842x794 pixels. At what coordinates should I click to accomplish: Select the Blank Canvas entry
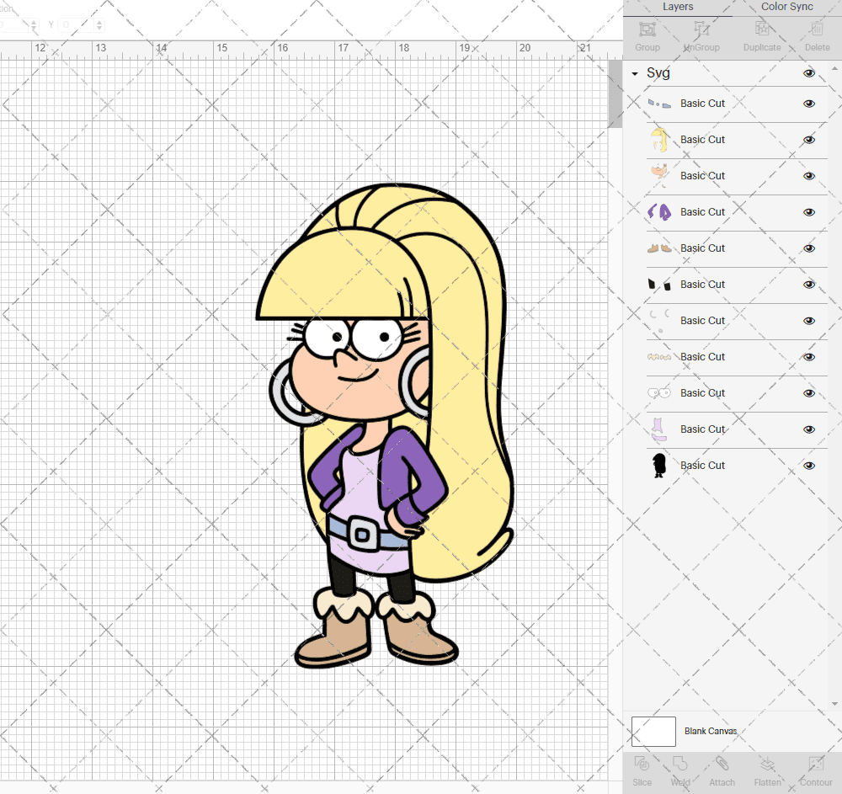pyautogui.click(x=711, y=731)
